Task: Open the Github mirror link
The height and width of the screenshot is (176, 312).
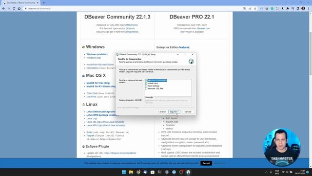Action: click(131, 32)
